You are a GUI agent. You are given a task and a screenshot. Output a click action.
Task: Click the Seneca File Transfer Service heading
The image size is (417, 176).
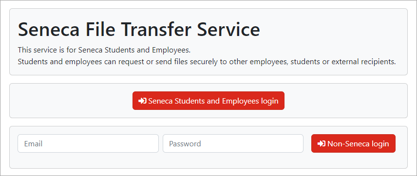point(139,29)
